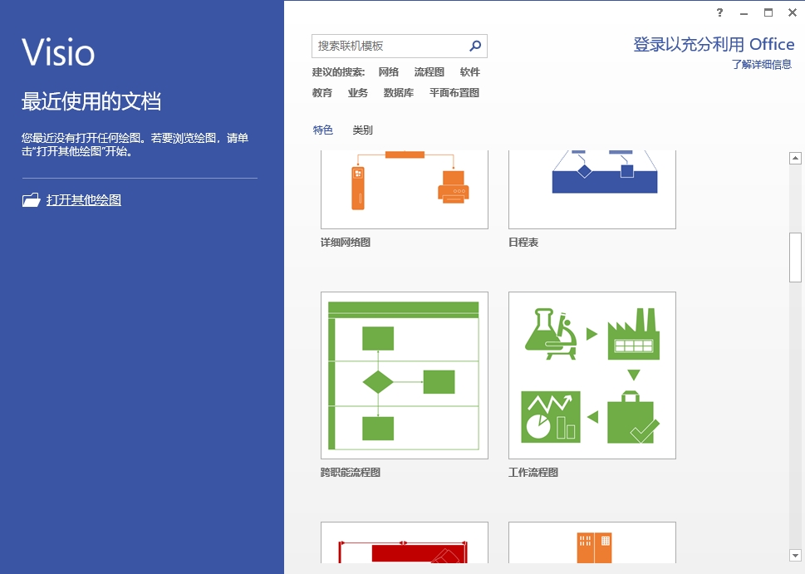Click the 详细网络图 template label
The width and height of the screenshot is (805, 574).
(x=346, y=243)
